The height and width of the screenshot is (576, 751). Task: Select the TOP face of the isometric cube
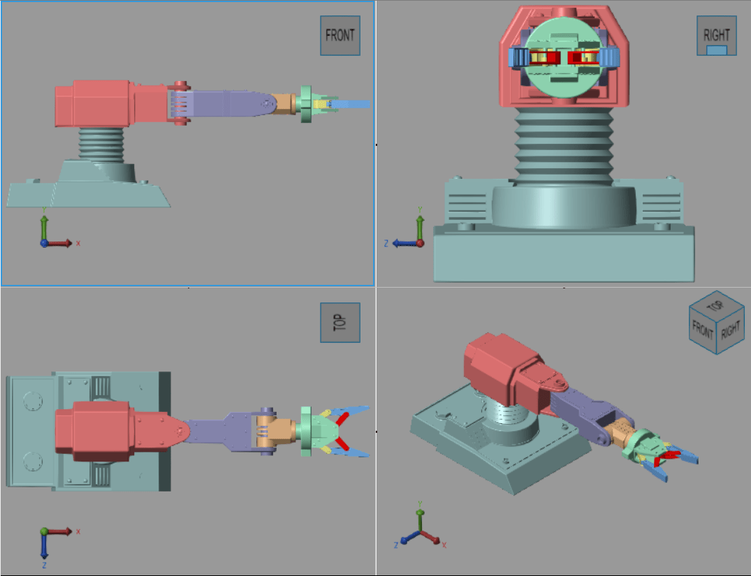[x=714, y=307]
